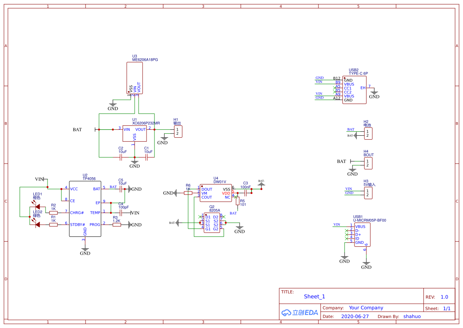
Task: Click the "ME6206A18PG" part label
Action: click(x=145, y=60)
